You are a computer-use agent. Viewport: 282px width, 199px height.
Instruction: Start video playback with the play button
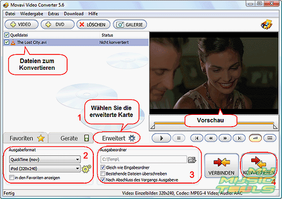[x=162, y=138]
